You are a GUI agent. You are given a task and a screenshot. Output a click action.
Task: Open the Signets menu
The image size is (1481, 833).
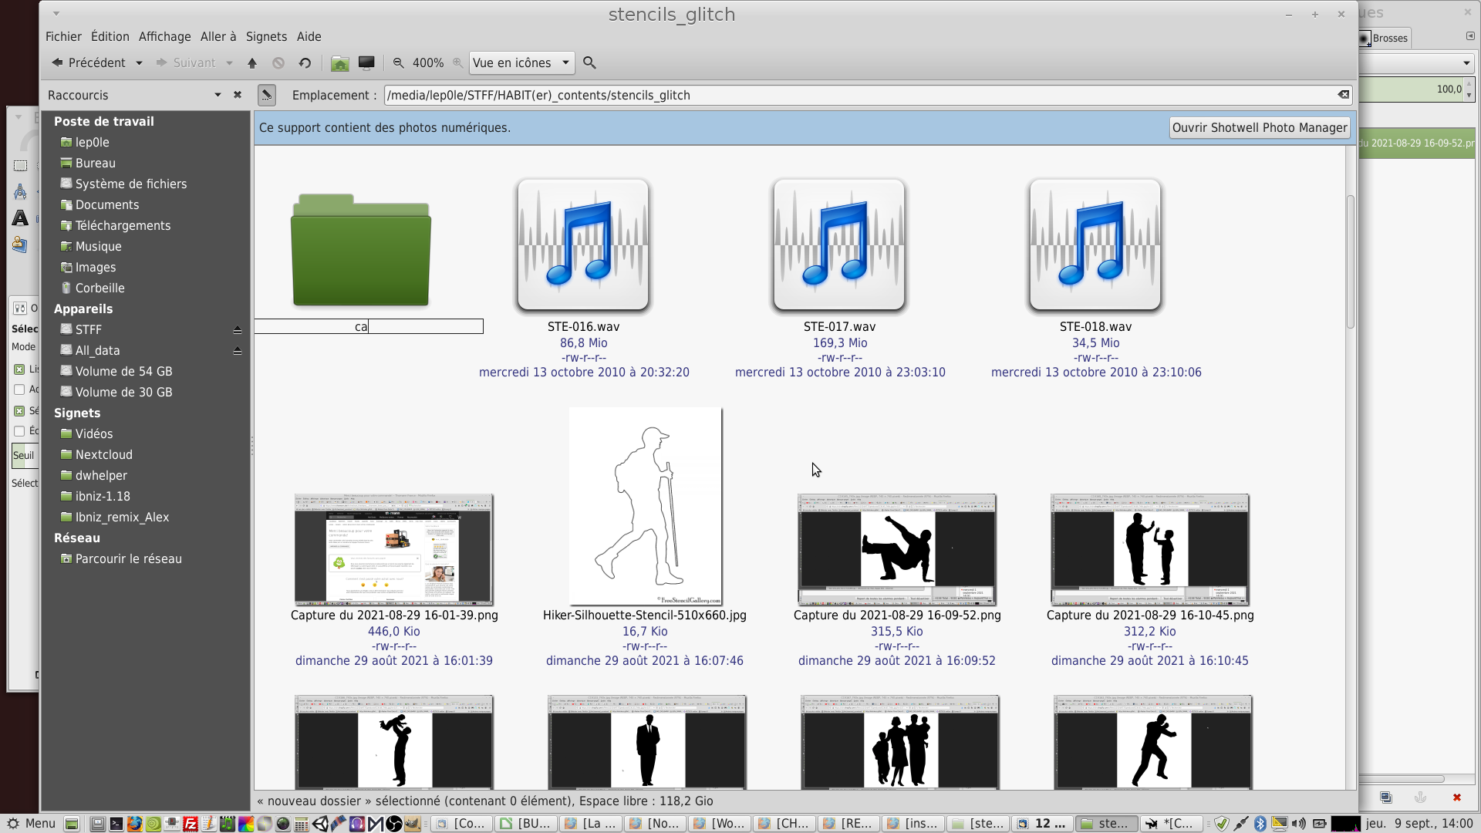coord(266,36)
